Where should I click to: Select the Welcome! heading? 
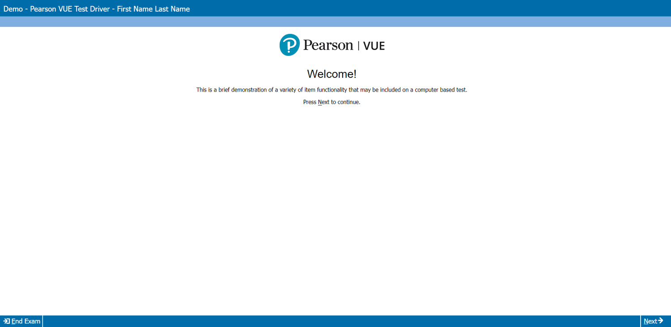tap(331, 74)
